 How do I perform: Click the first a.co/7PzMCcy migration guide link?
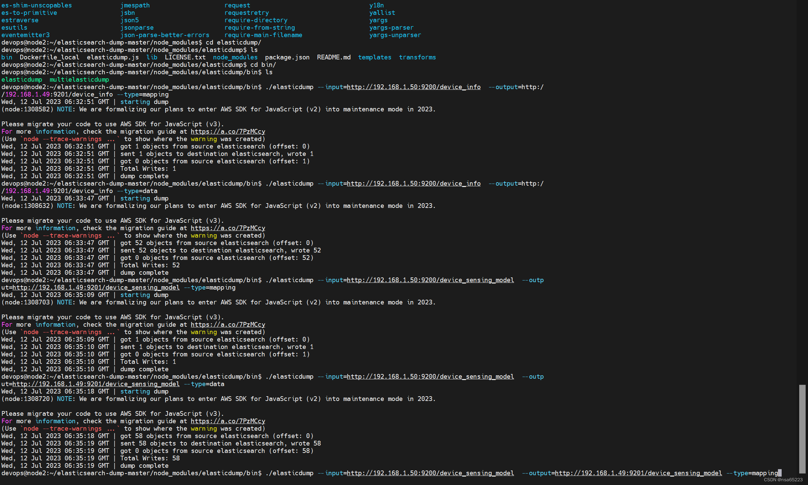228,132
